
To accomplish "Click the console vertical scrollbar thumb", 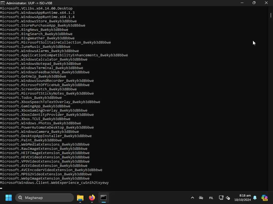I will (x=271, y=15).
